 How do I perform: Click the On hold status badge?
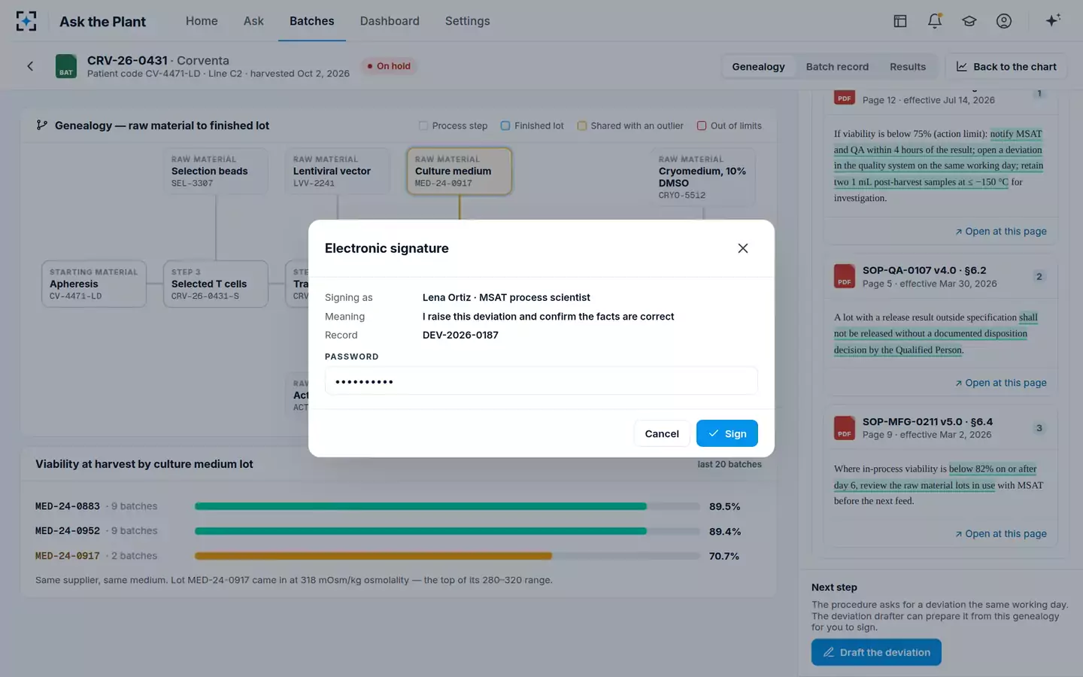pos(389,66)
